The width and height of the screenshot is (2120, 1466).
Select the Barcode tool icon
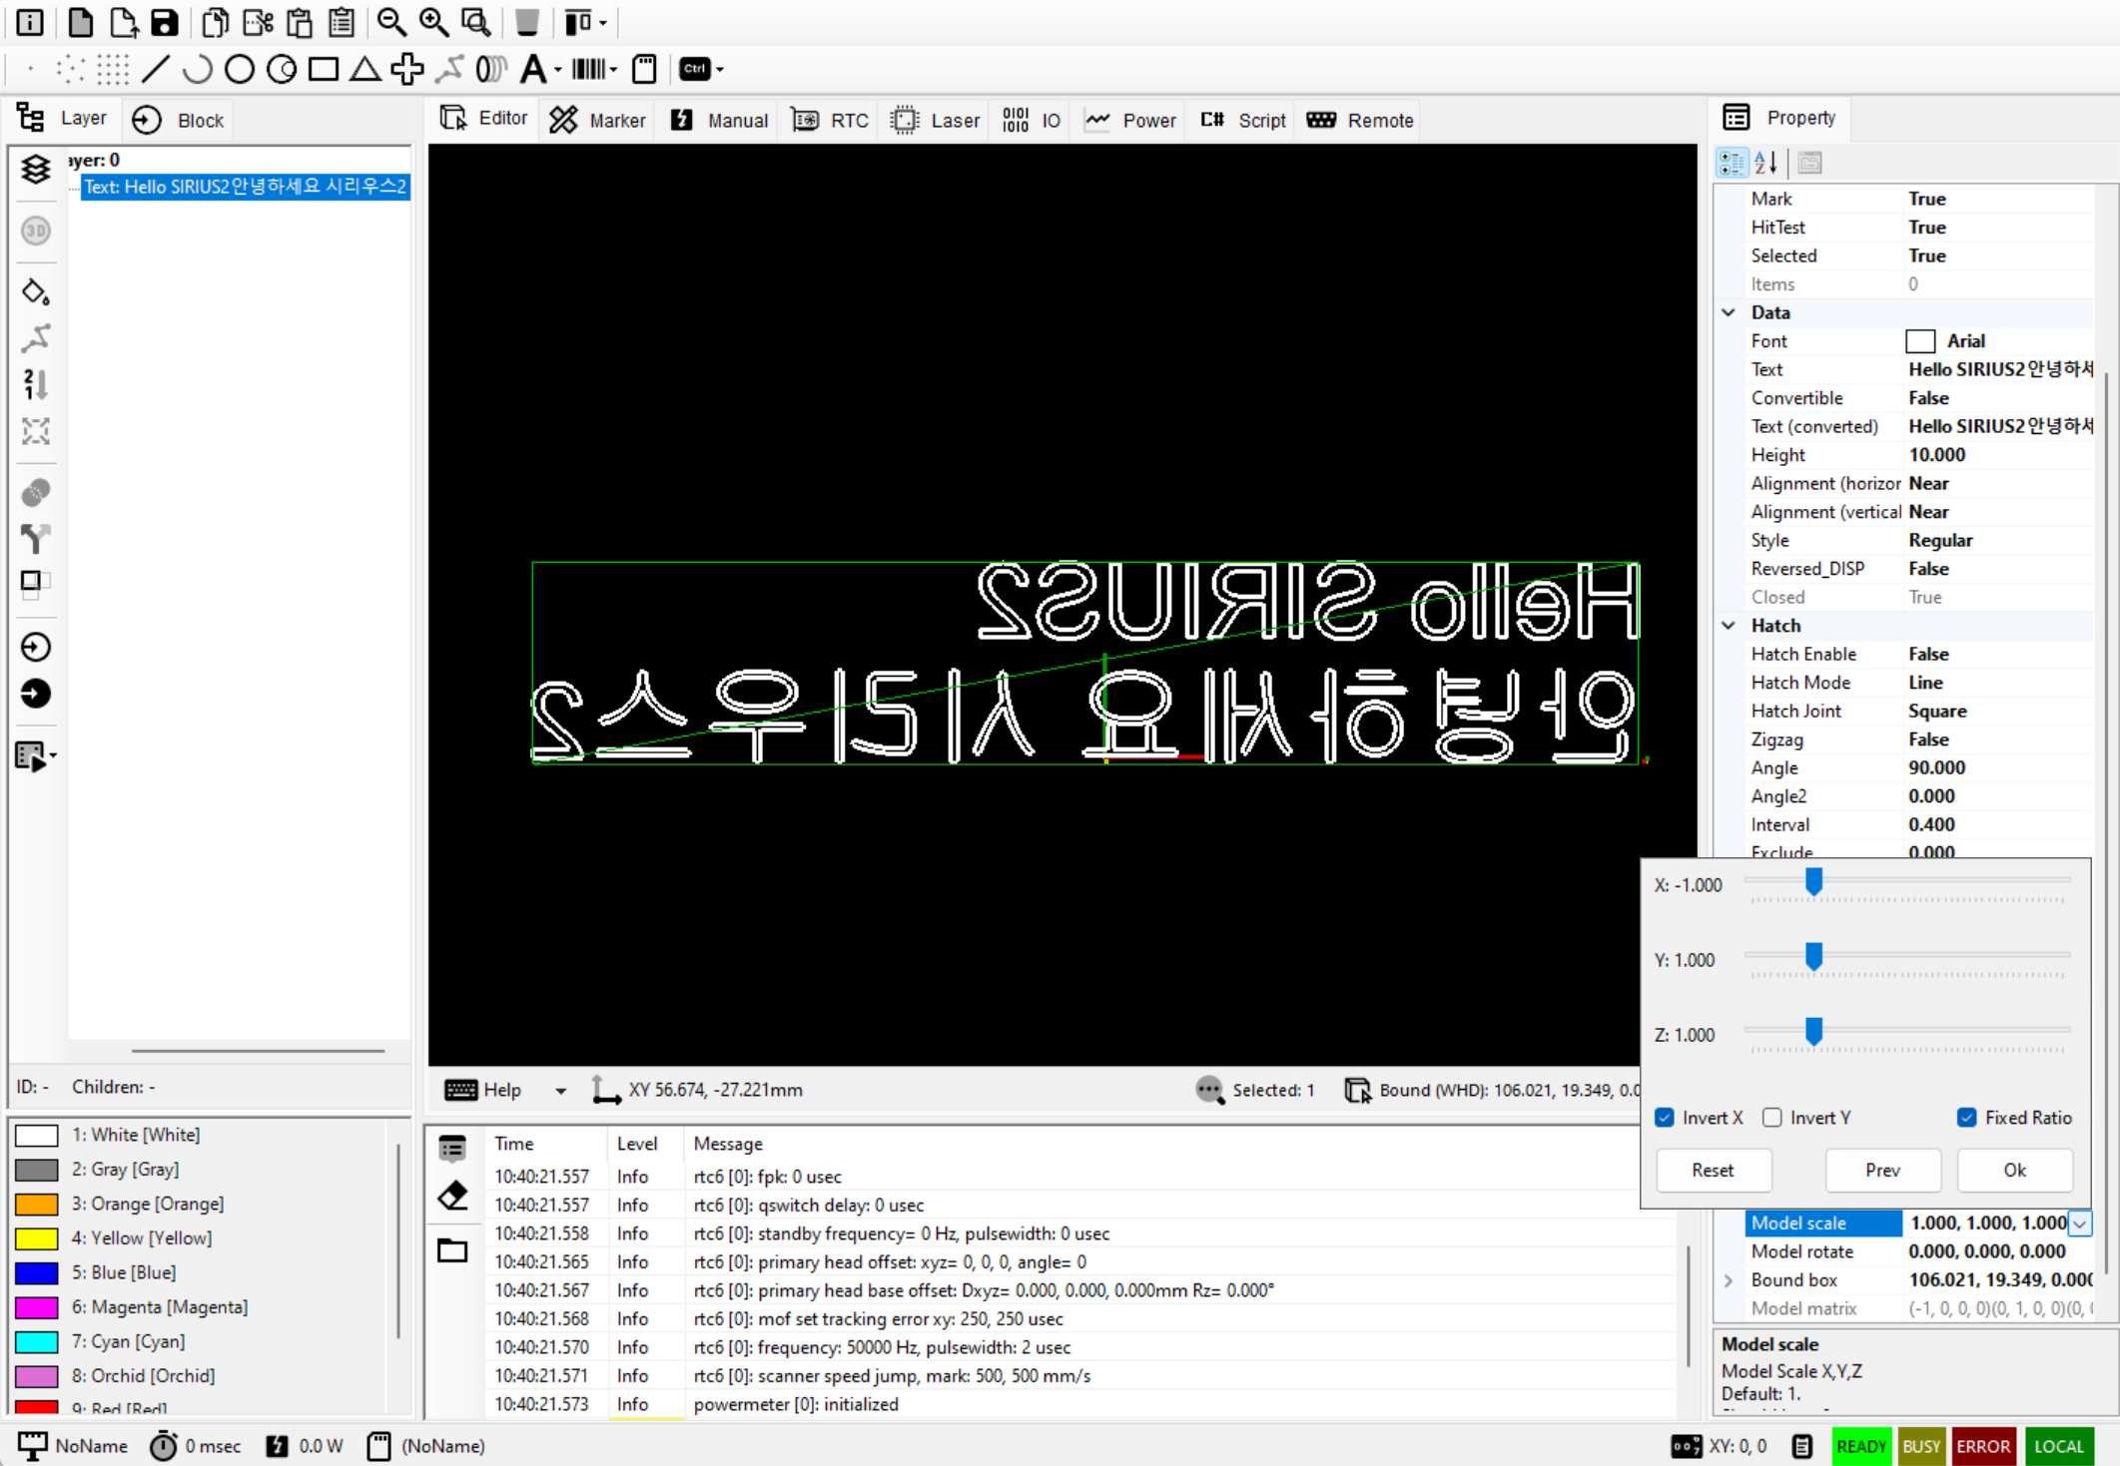[590, 69]
